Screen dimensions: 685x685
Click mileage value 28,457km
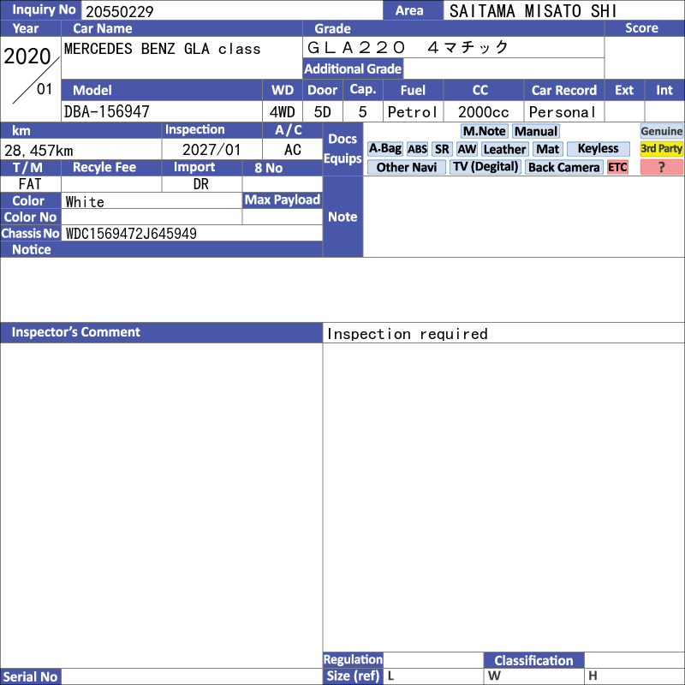39,151
